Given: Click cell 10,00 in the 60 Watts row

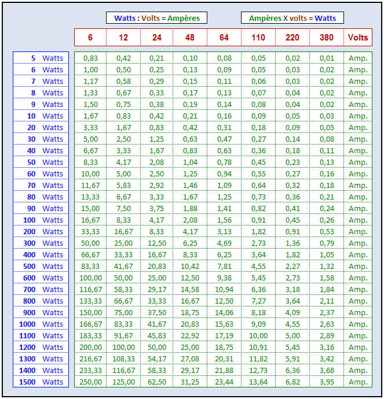Looking at the screenshot, I should click(90, 174).
